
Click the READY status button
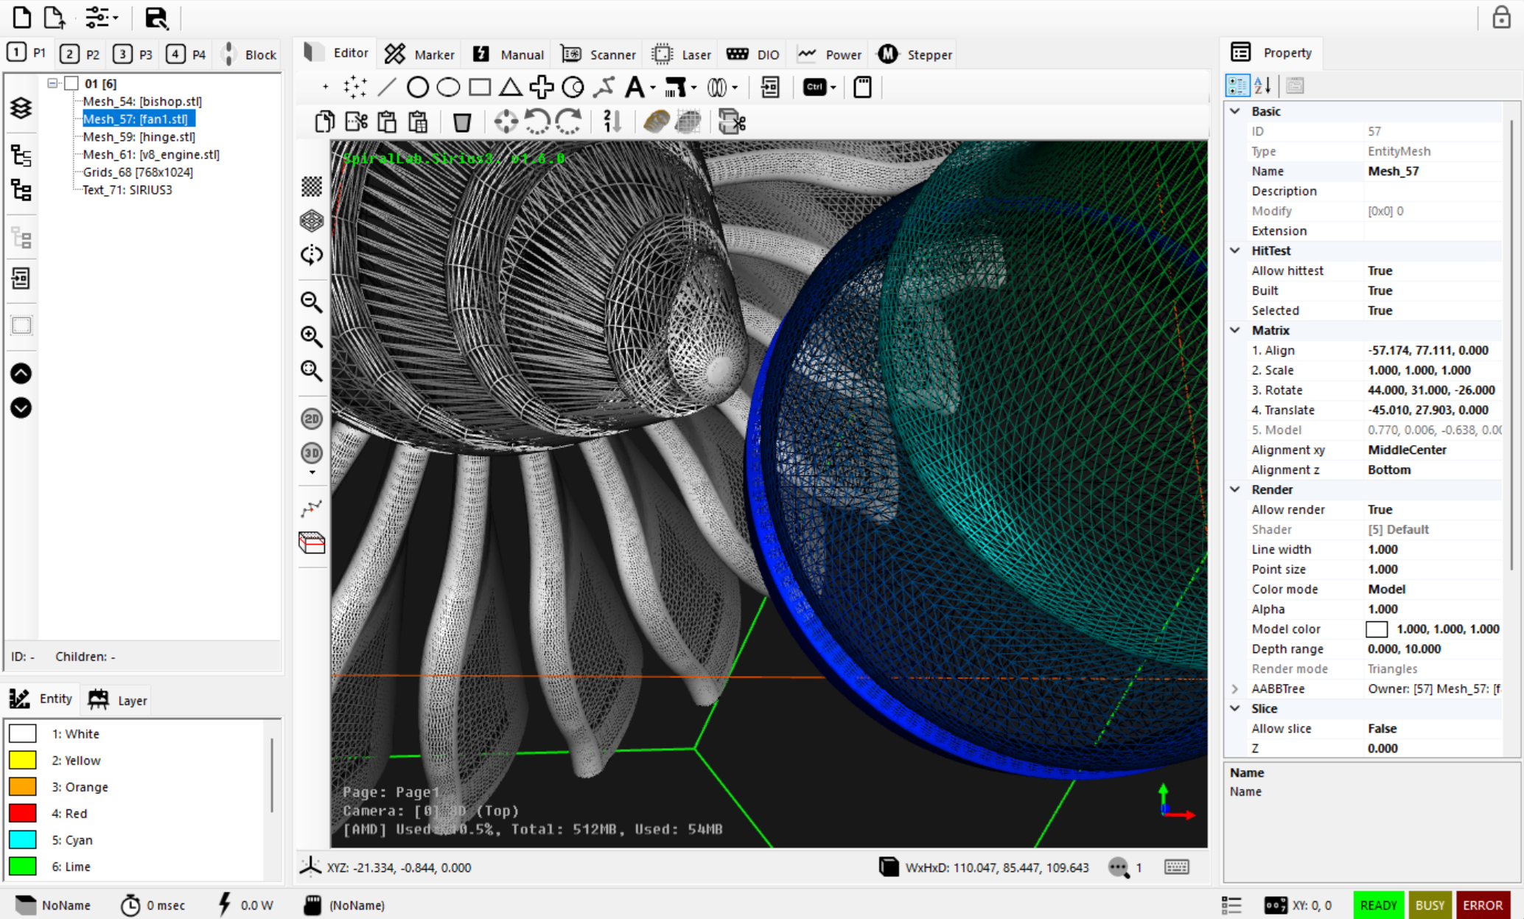click(x=1377, y=905)
